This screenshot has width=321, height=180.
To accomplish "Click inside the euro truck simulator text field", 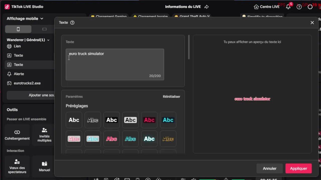I will 115,64.
